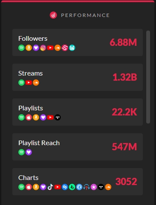The height and width of the screenshot is (205, 156).
Task: Open the Streams 1.32B card
Action: click(77, 77)
